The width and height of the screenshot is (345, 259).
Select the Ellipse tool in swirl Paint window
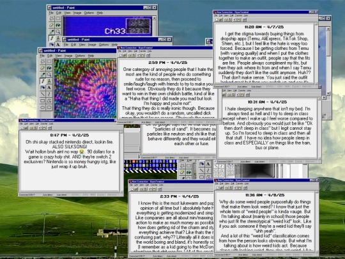click(x=43, y=107)
